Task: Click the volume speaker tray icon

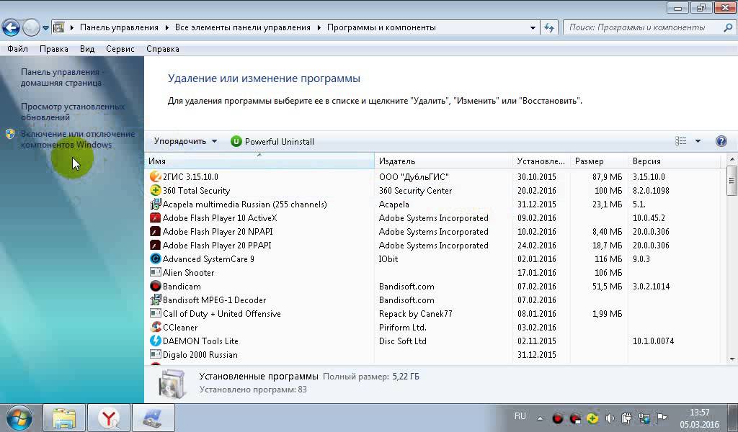Action: 610,418
